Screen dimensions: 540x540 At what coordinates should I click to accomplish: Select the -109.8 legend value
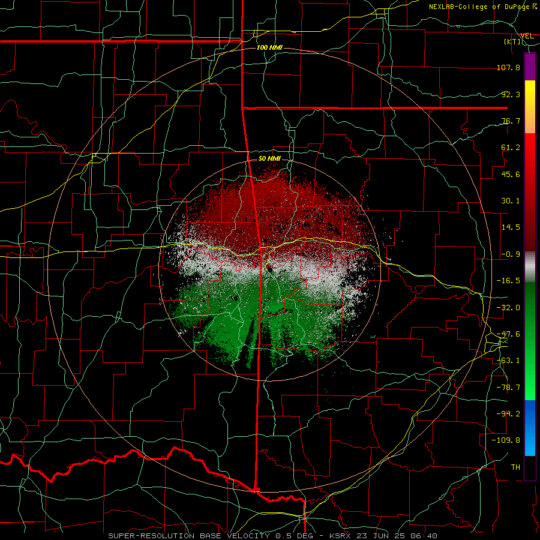click(506, 440)
